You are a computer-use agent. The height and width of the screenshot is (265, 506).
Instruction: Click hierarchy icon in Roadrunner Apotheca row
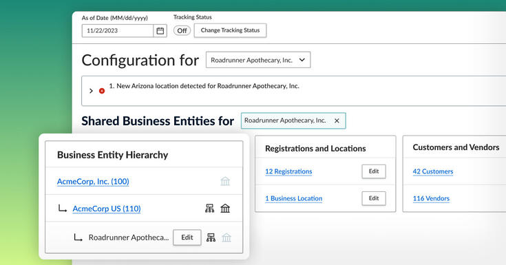(211, 238)
